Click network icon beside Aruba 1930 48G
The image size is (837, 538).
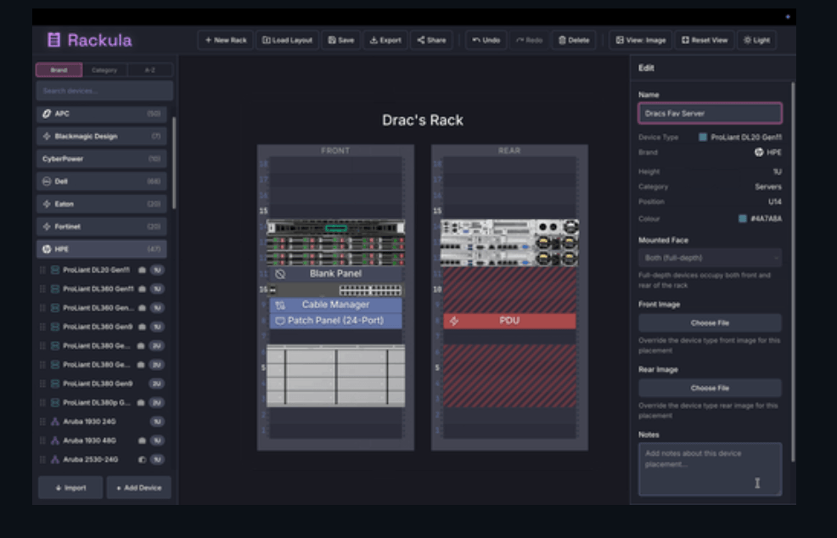point(54,440)
